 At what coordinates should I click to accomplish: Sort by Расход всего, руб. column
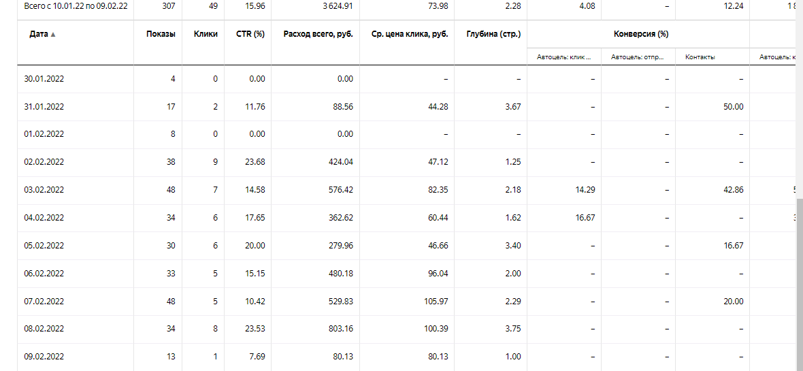(x=318, y=34)
